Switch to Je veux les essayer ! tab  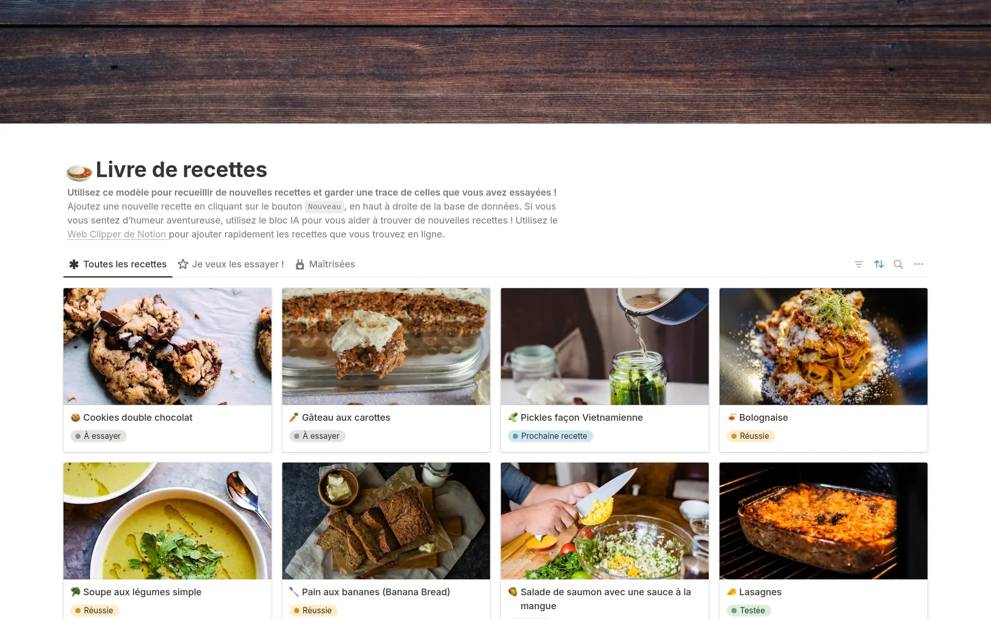231,264
